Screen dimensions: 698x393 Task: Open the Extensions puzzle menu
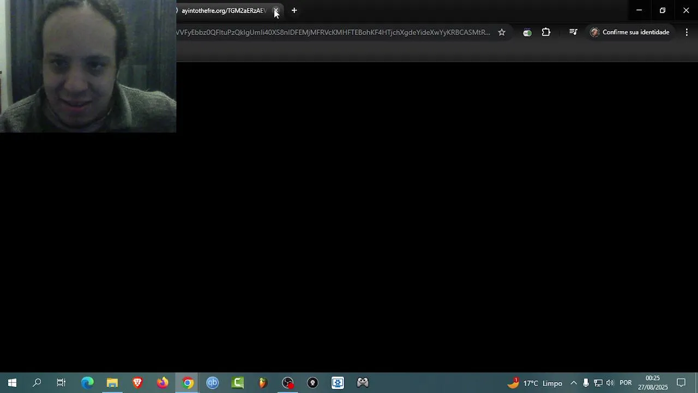[x=546, y=32]
